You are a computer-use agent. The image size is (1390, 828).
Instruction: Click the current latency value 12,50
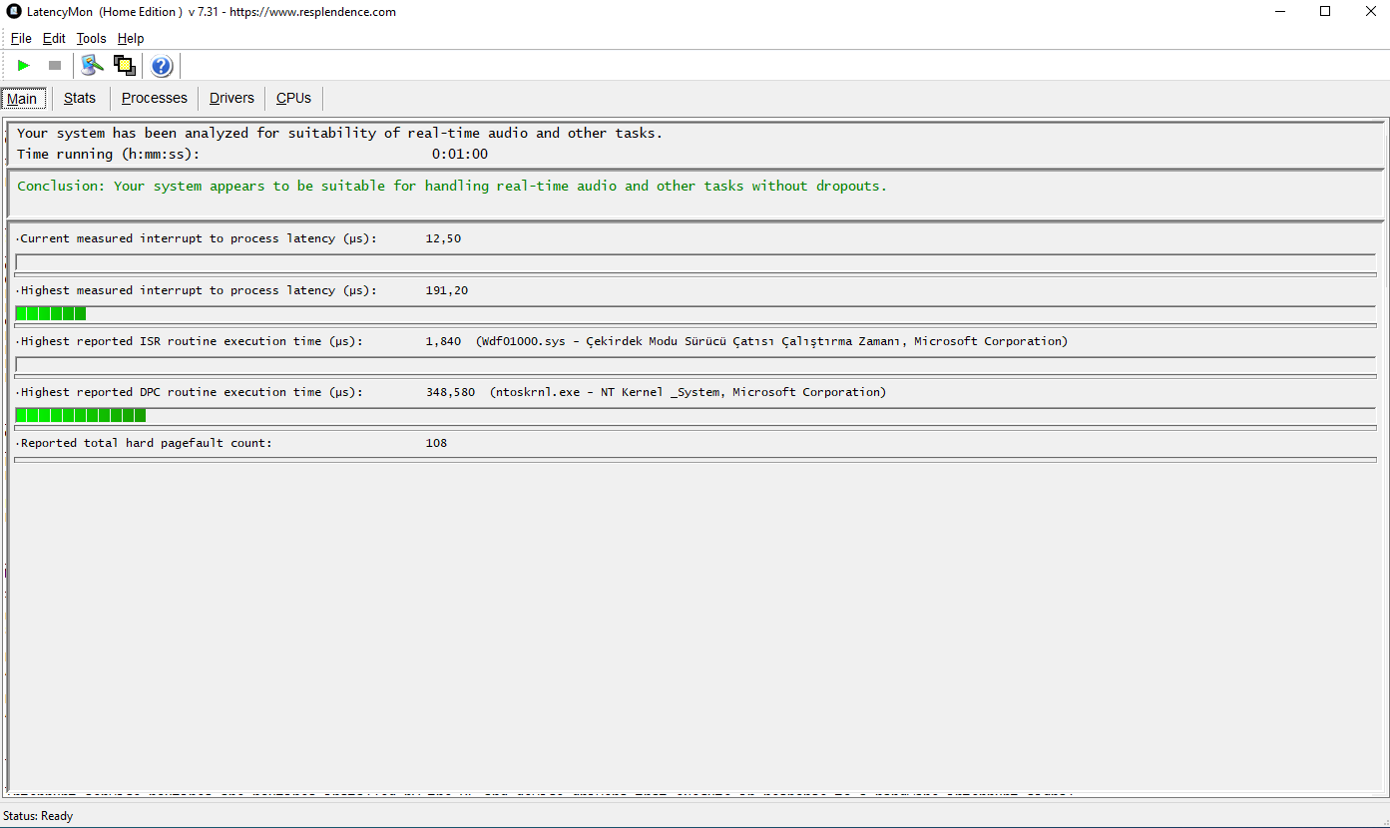443,238
